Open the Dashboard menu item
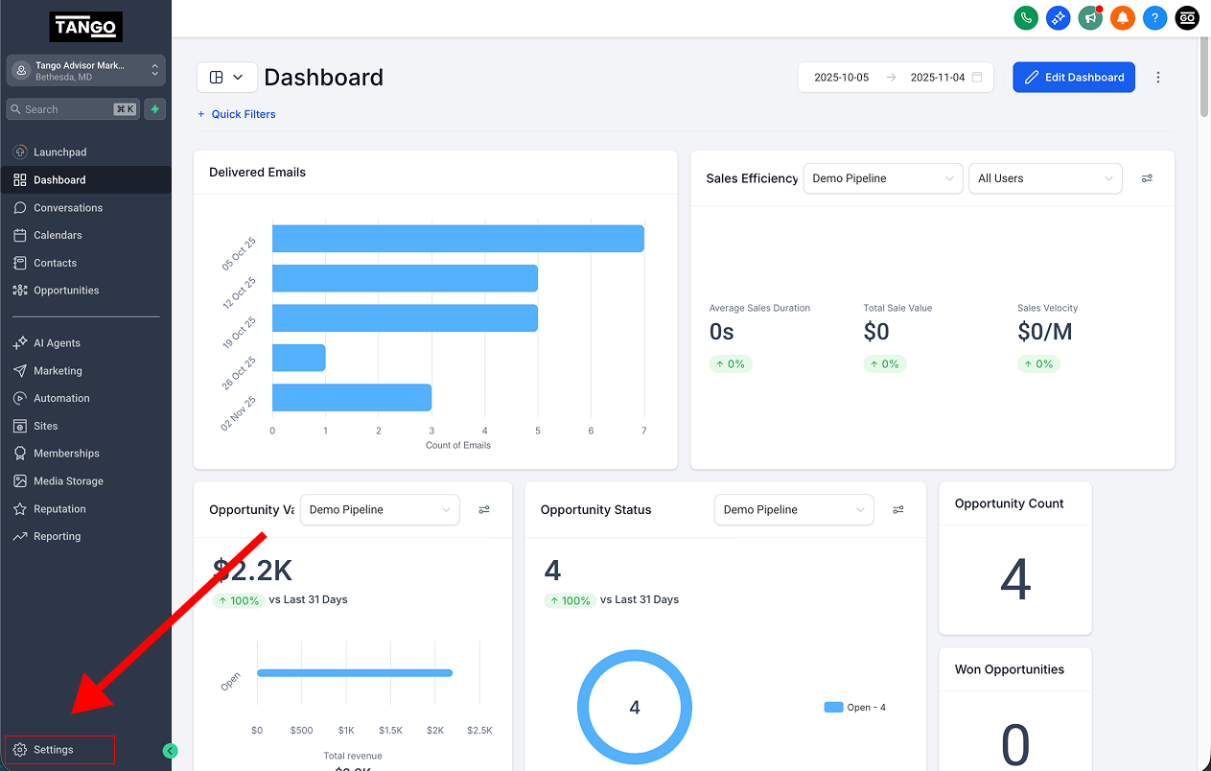The image size is (1211, 771). click(x=86, y=180)
